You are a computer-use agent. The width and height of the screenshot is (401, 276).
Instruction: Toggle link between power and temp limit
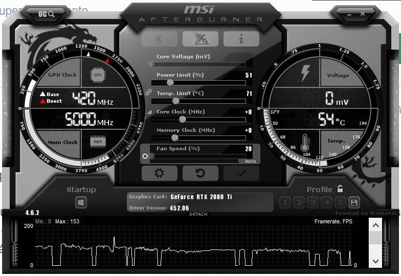pyautogui.click(x=148, y=92)
